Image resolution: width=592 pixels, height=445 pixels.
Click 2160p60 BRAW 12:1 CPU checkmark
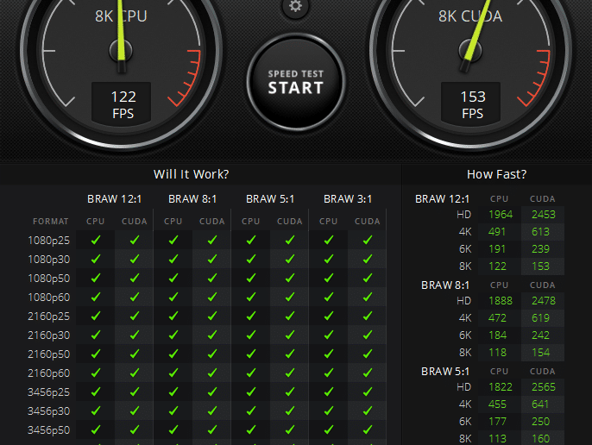tap(96, 373)
